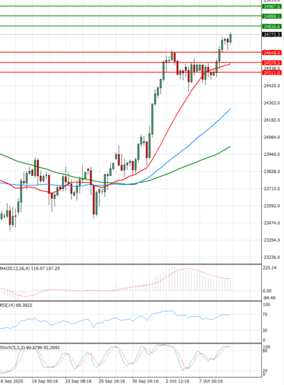
Task: Select the red 24648.0 support price label
Action: pos(272,52)
